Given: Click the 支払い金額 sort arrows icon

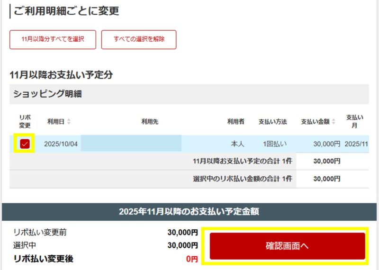Looking at the screenshot, I should click(334, 122).
